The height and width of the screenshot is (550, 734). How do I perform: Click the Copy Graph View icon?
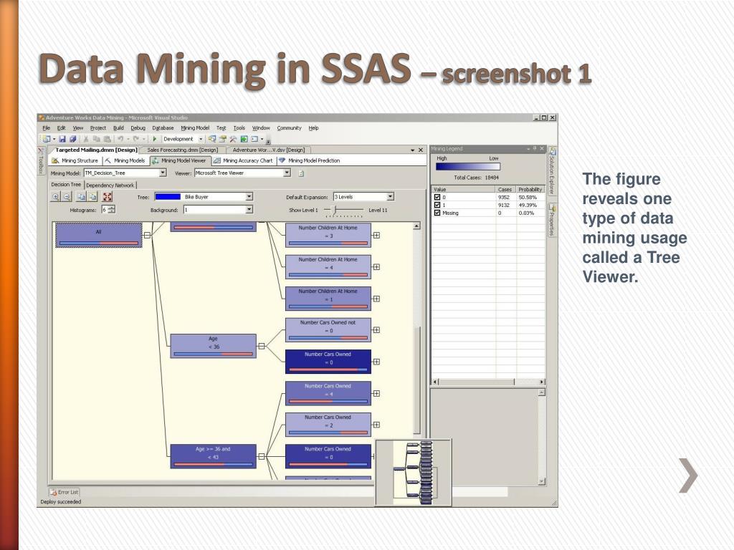82,197
